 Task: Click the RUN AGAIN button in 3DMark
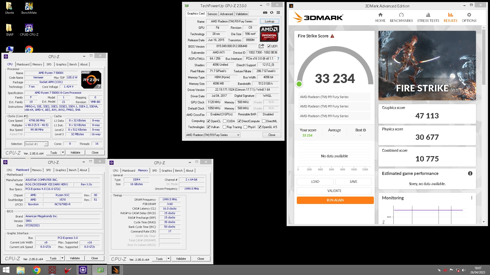point(335,200)
